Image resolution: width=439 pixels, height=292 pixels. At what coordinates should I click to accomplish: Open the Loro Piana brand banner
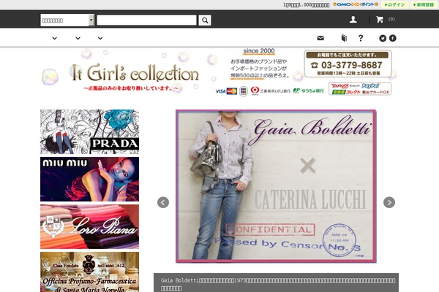tap(89, 226)
